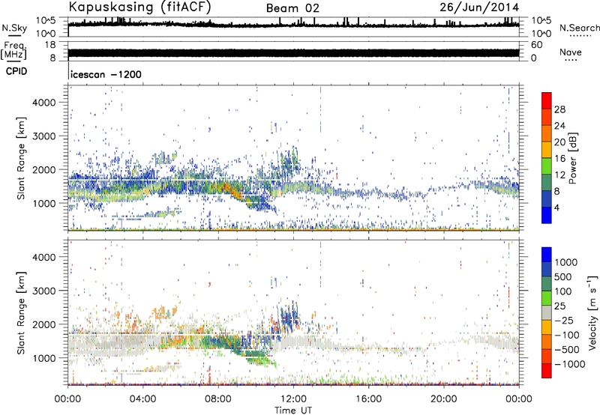600x415 pixels.
Task: Select the "25" velocity colorbar label
Action: (559, 306)
